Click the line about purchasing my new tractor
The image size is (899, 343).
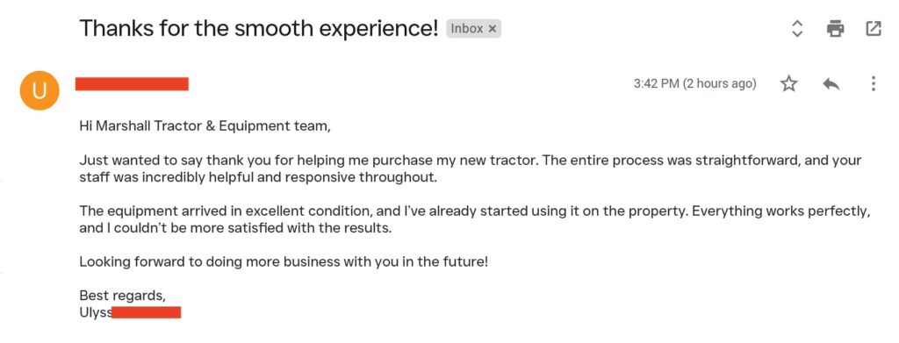tap(471, 161)
